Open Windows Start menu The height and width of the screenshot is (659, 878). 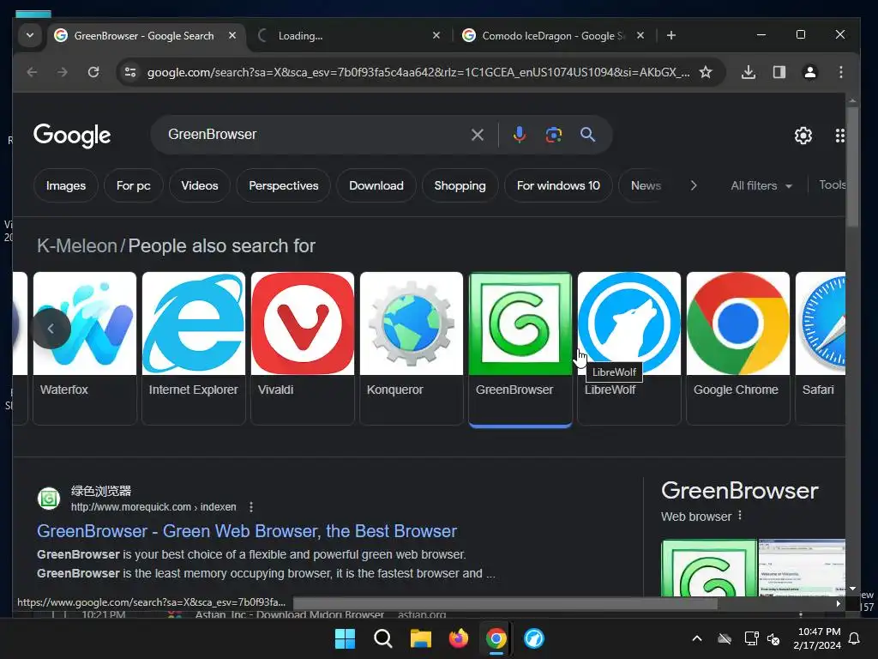345,638
